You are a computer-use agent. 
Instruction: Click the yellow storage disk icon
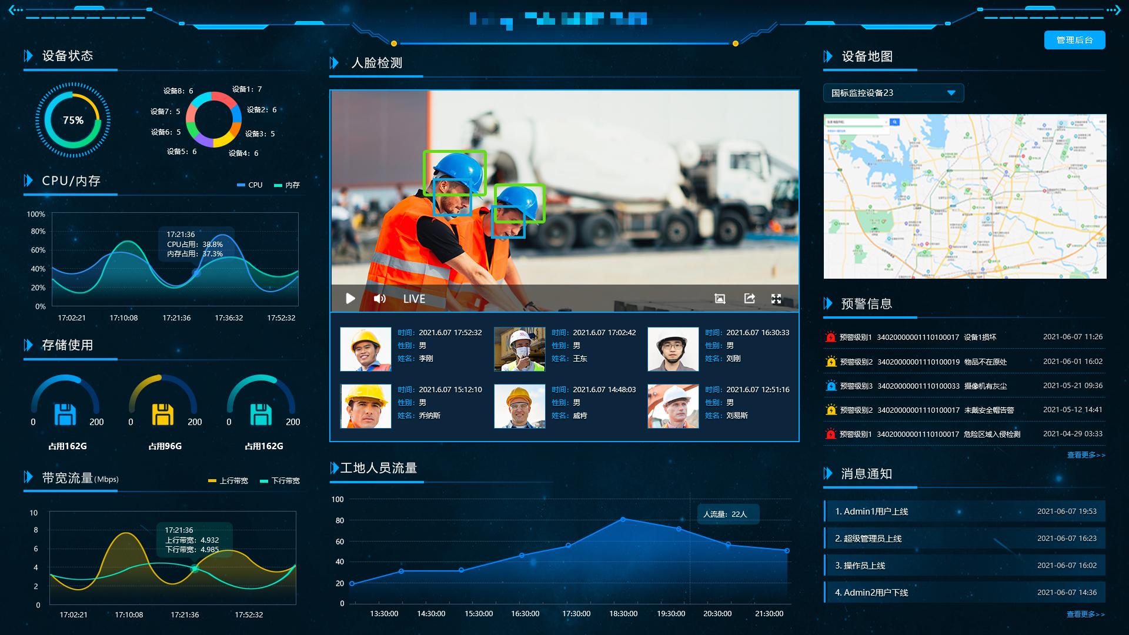163,414
